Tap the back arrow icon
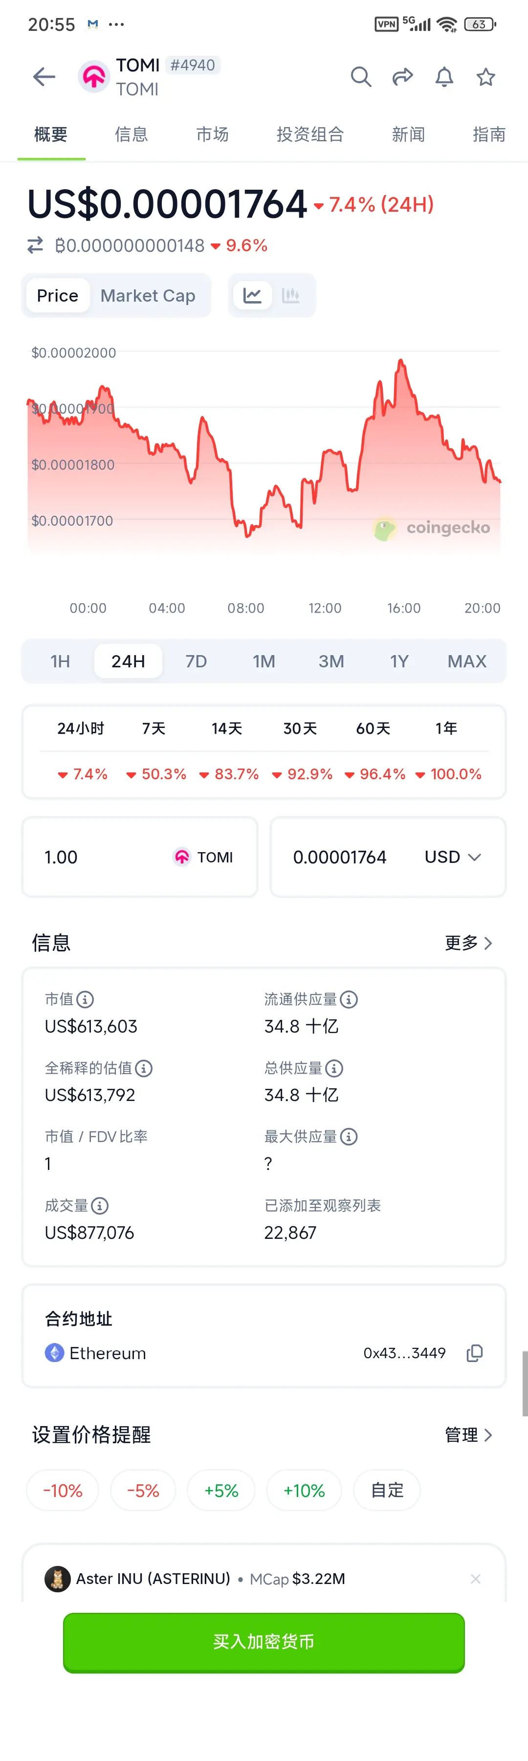The width and height of the screenshot is (528, 1761). click(44, 77)
